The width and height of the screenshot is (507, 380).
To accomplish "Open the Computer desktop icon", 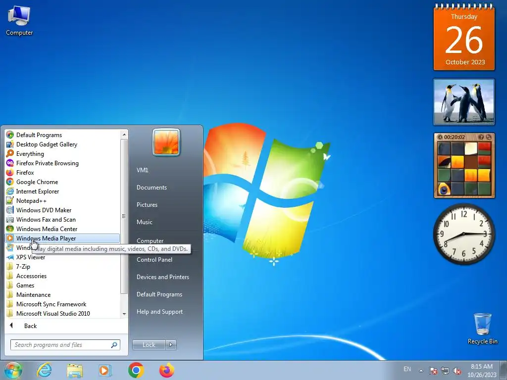I will pyautogui.click(x=19, y=21).
